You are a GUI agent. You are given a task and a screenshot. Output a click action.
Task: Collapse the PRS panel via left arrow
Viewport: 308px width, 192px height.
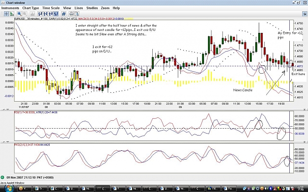pyautogui.click(x=3, y=142)
